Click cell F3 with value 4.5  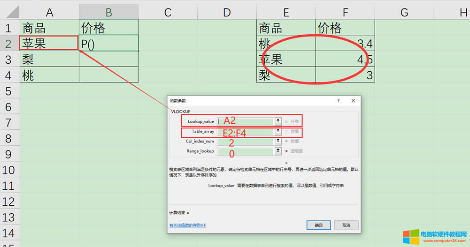(345, 60)
